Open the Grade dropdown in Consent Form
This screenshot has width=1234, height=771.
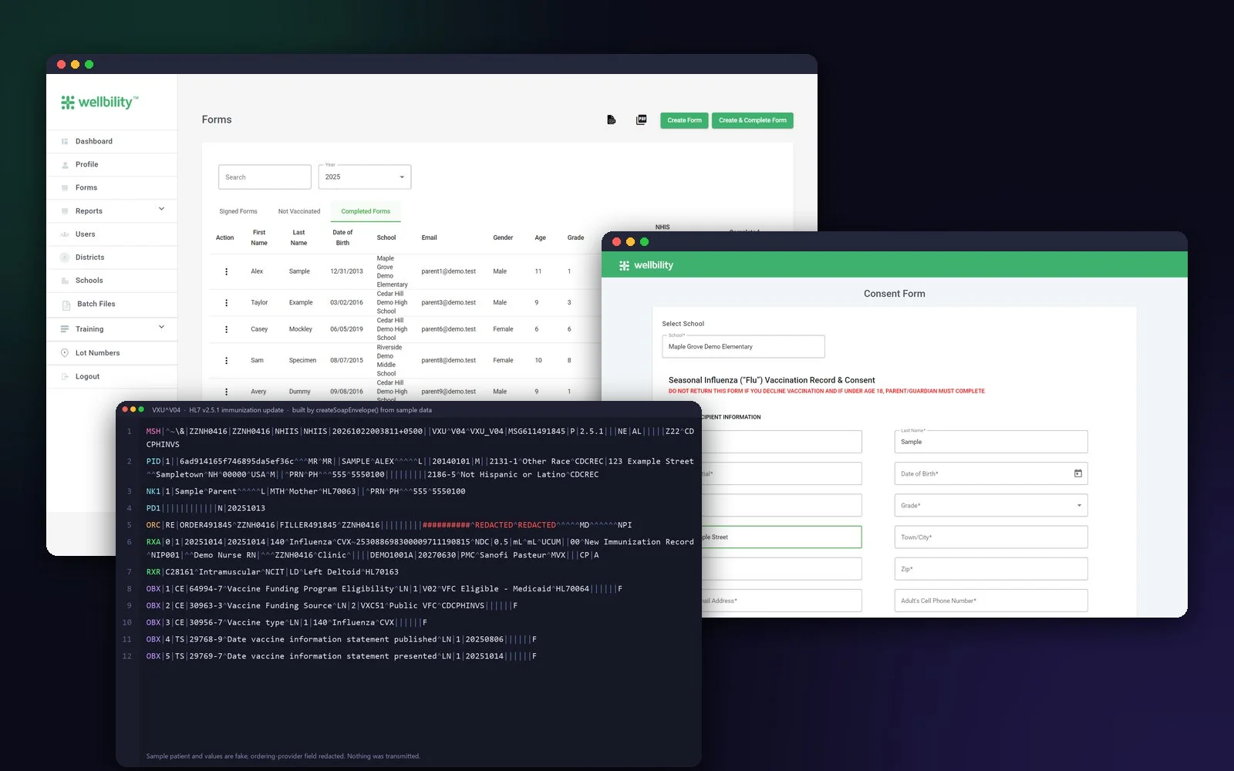point(991,506)
